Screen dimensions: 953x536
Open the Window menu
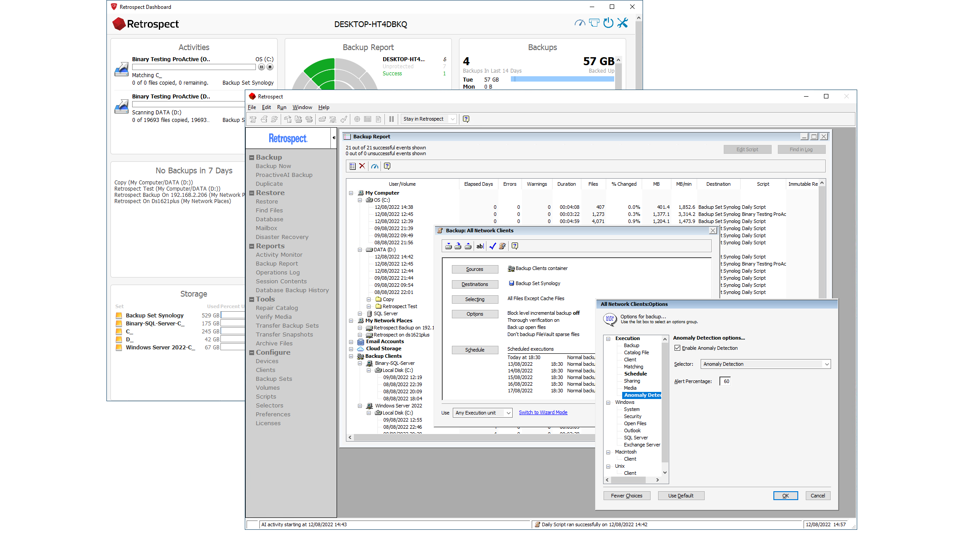tap(302, 107)
